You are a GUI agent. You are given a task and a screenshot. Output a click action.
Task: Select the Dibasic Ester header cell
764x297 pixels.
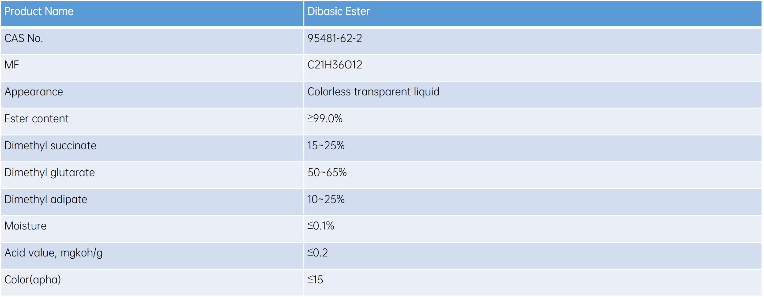coord(339,12)
